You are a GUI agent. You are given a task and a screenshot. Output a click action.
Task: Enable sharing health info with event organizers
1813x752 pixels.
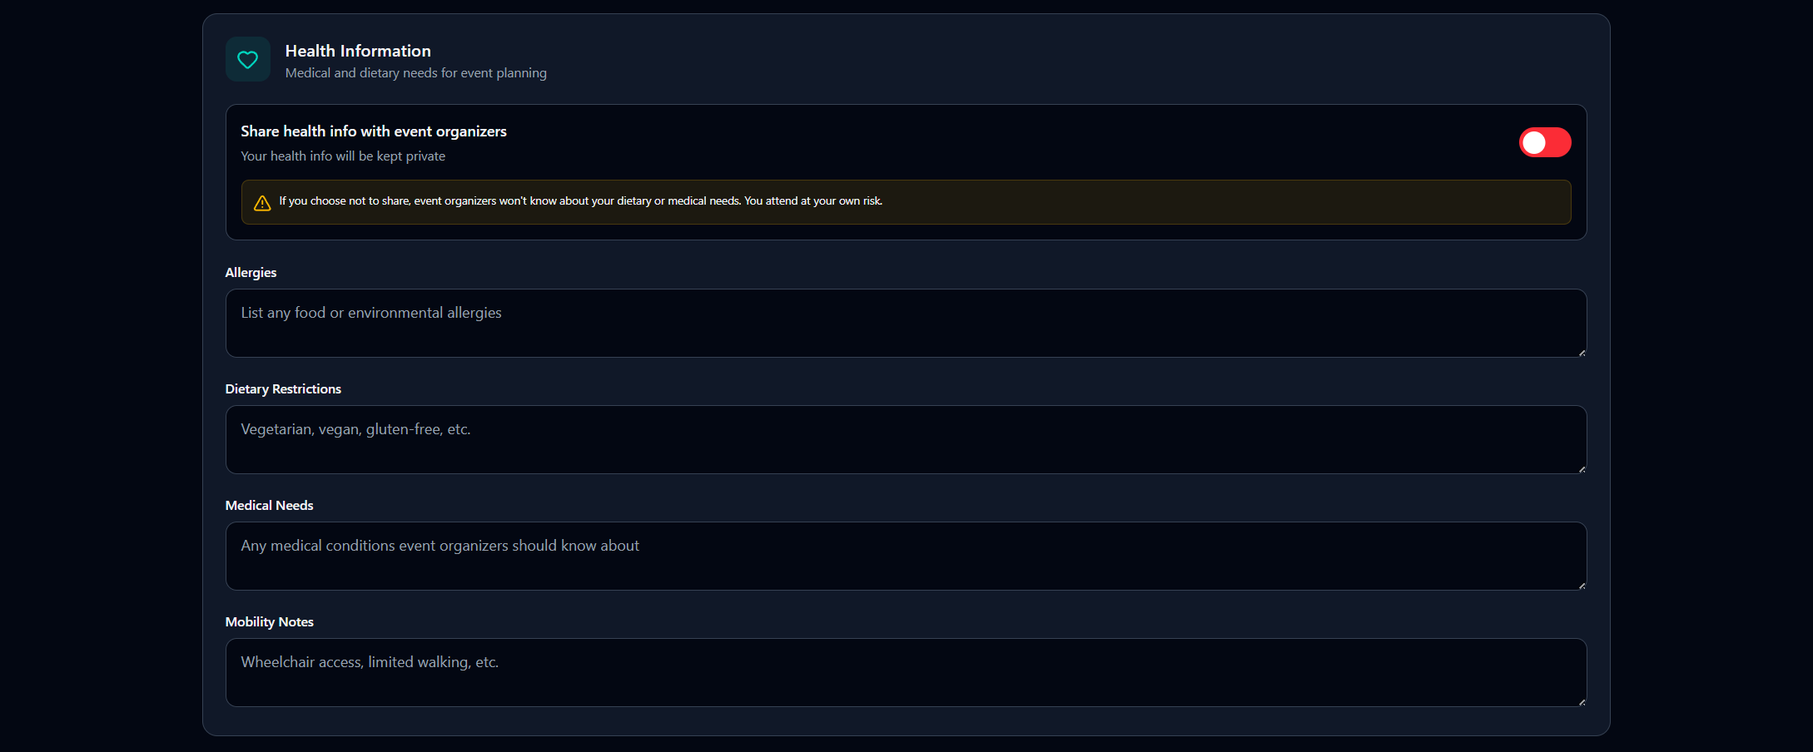pyautogui.click(x=1544, y=142)
